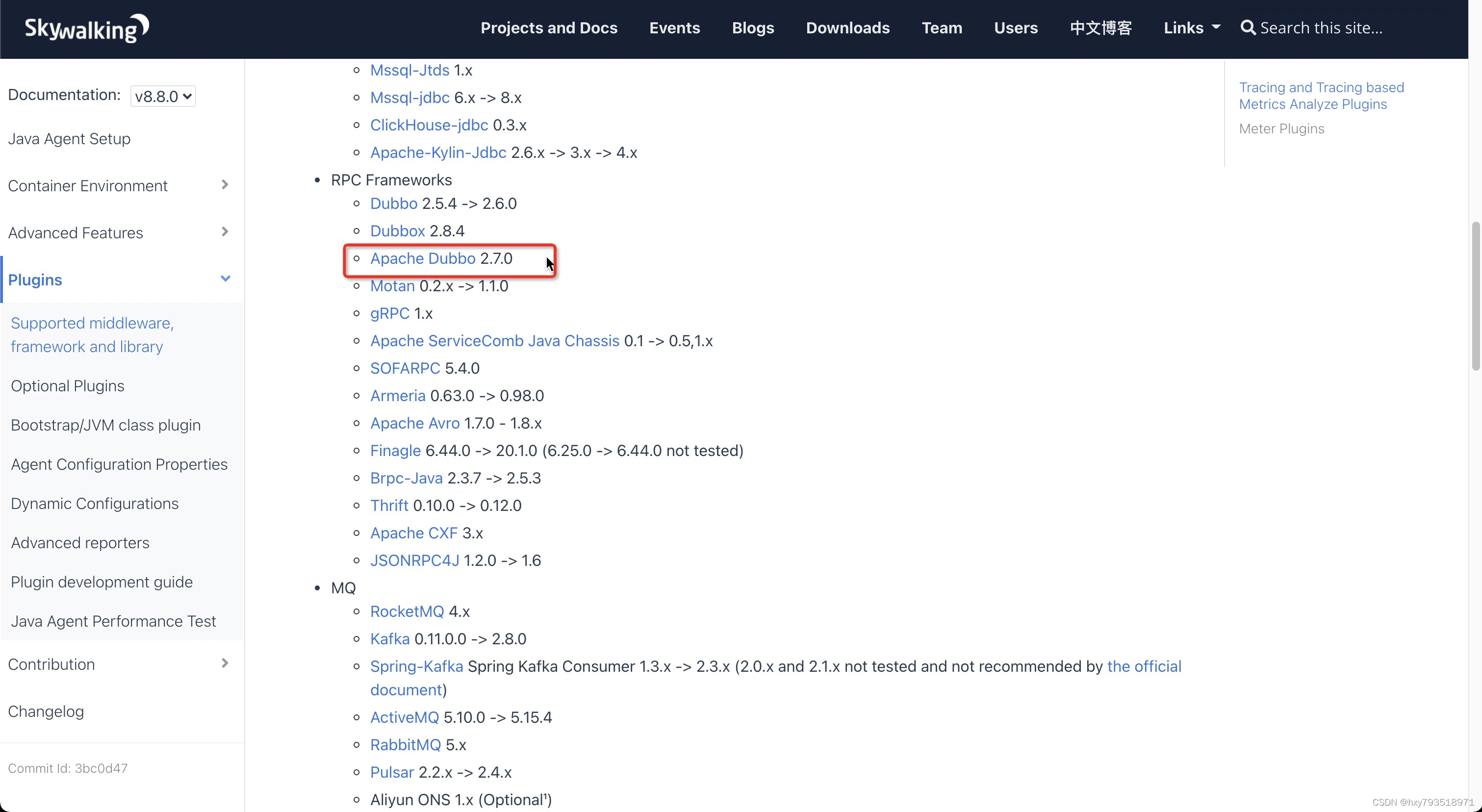Open Advanced reporters page
The height and width of the screenshot is (812, 1482).
pos(80,542)
